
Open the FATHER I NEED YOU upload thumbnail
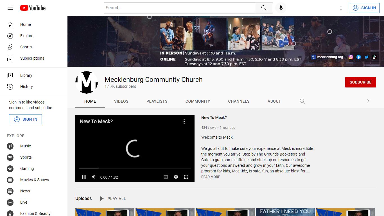point(285,212)
